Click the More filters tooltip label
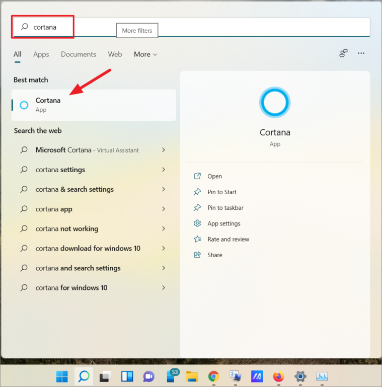 coord(137,31)
